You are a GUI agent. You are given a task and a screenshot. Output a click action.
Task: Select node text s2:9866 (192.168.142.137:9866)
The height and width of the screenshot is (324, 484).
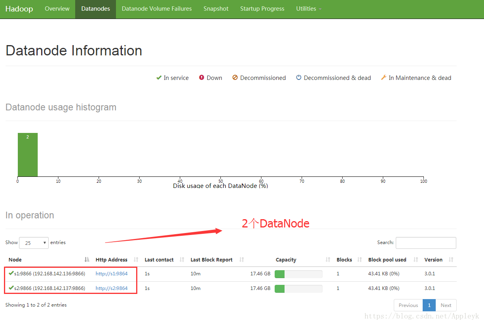coord(50,288)
